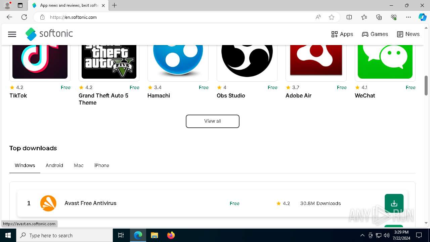The height and width of the screenshot is (242, 430).
Task: Turn on Read aloud in address bar
Action: click(x=318, y=17)
